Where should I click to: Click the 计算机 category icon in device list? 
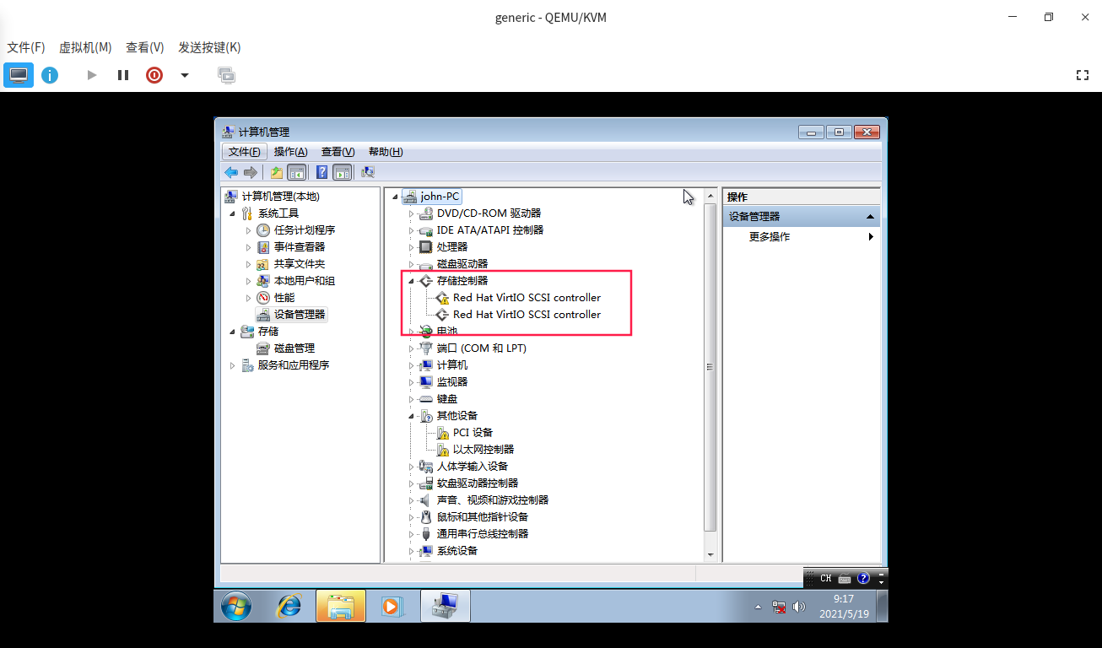point(426,365)
